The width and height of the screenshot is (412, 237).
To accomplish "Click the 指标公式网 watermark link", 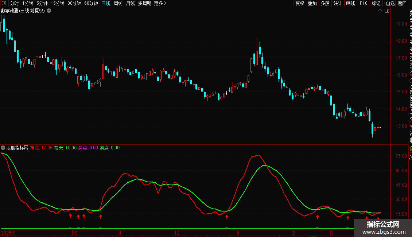I will click(383, 228).
